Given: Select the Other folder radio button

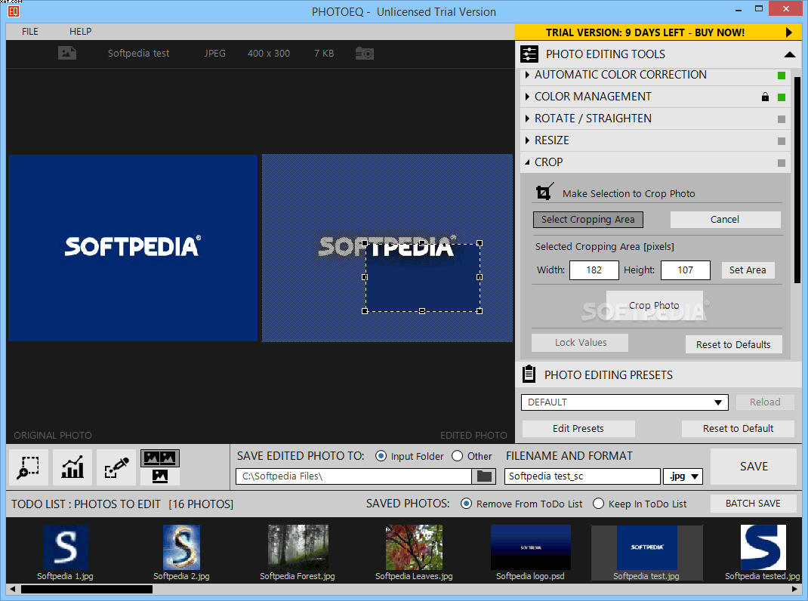Looking at the screenshot, I should 457,456.
